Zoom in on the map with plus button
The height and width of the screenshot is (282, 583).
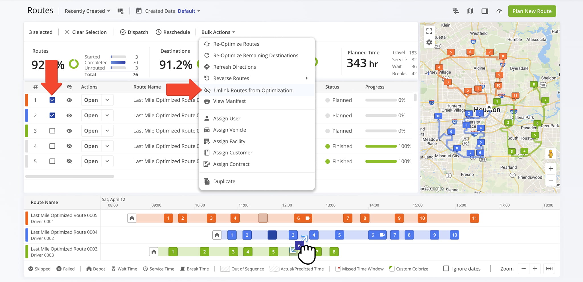point(551,168)
